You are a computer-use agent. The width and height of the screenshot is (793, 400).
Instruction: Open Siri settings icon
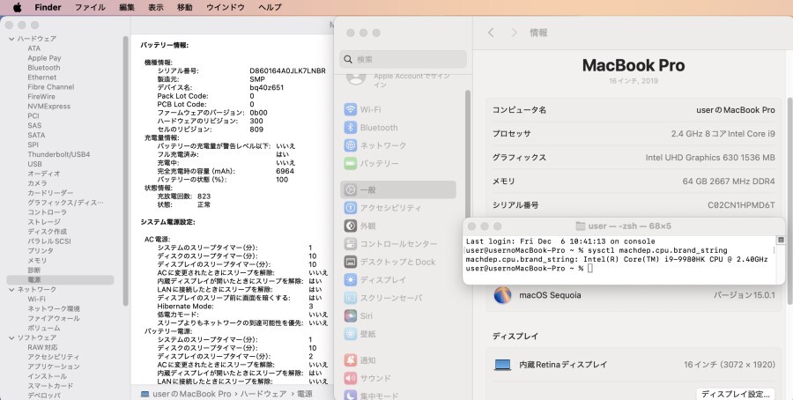tap(351, 315)
